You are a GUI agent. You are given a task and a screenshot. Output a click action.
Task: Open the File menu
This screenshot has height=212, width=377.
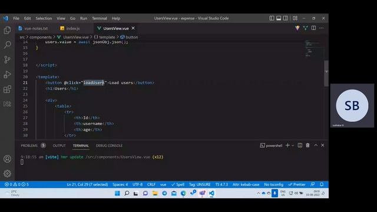click(16, 18)
